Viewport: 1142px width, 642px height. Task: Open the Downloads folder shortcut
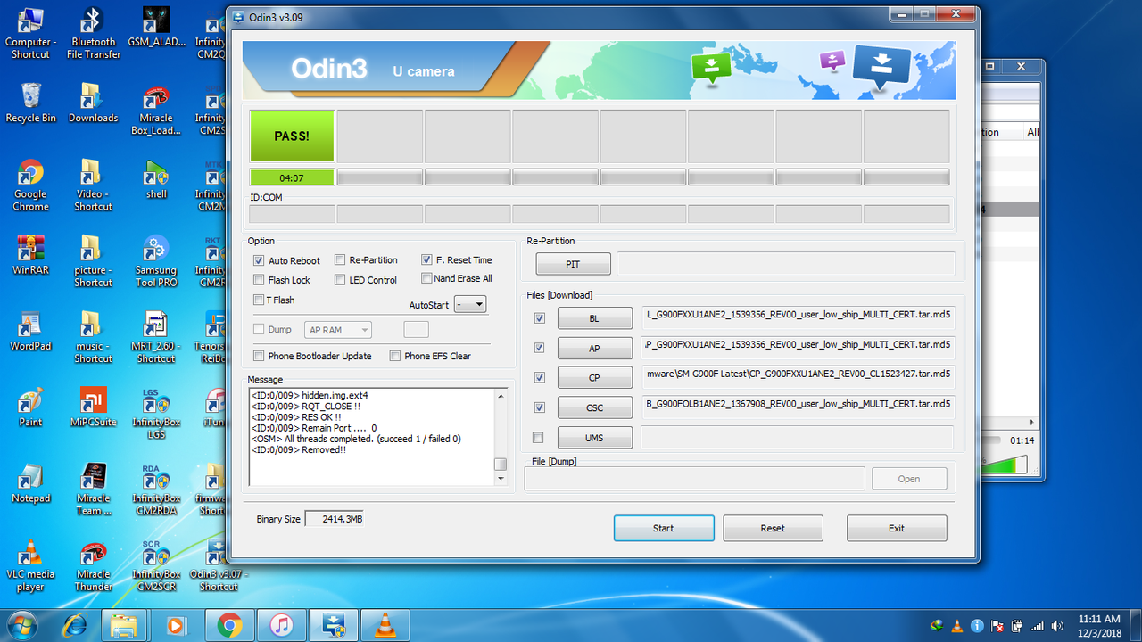pyautogui.click(x=94, y=103)
